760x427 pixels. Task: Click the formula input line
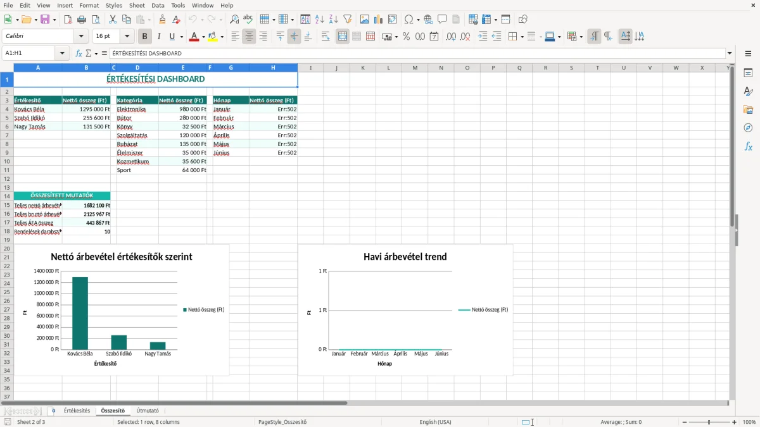coord(417,54)
